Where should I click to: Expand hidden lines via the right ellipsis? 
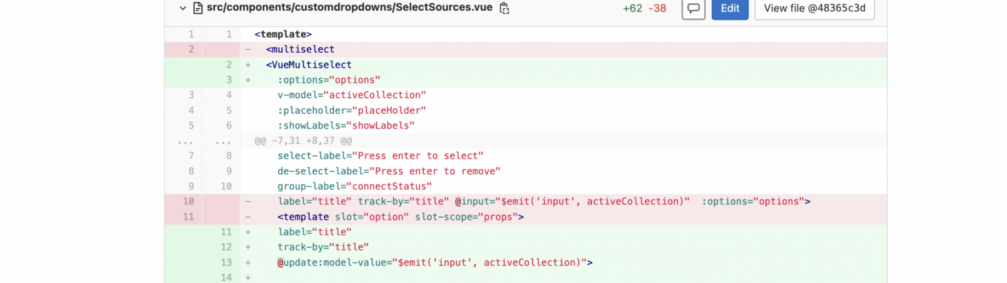tap(223, 141)
